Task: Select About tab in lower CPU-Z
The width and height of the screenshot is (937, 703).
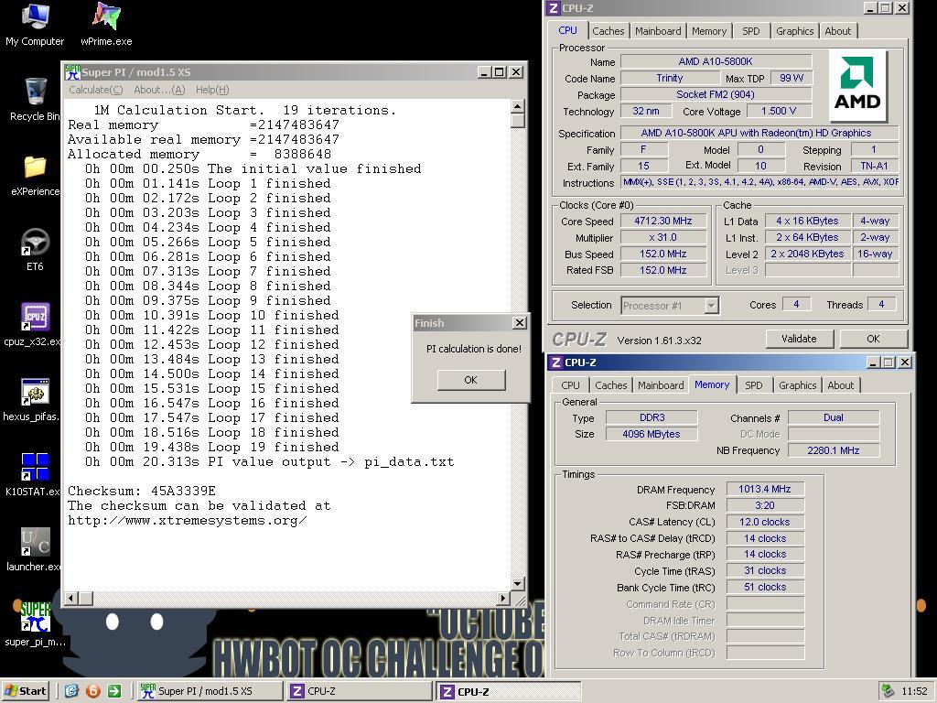Action: pyautogui.click(x=840, y=385)
